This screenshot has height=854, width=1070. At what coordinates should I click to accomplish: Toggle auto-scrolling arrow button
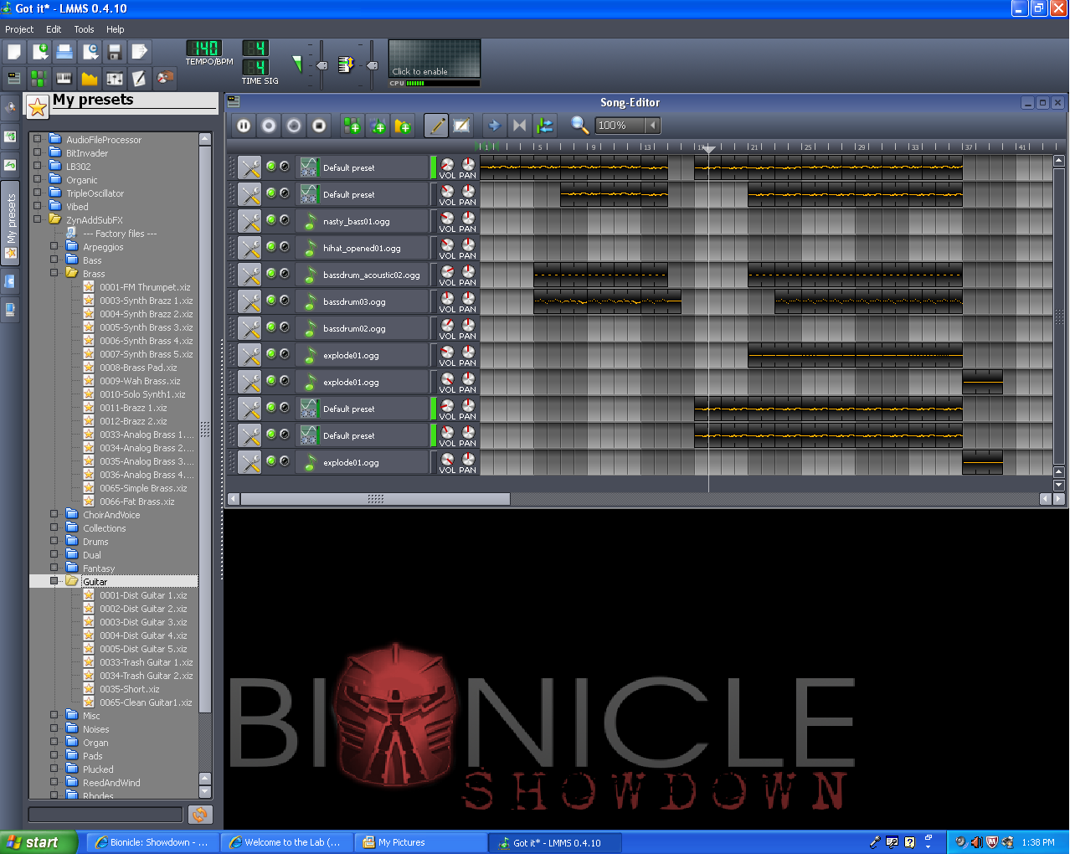[495, 126]
